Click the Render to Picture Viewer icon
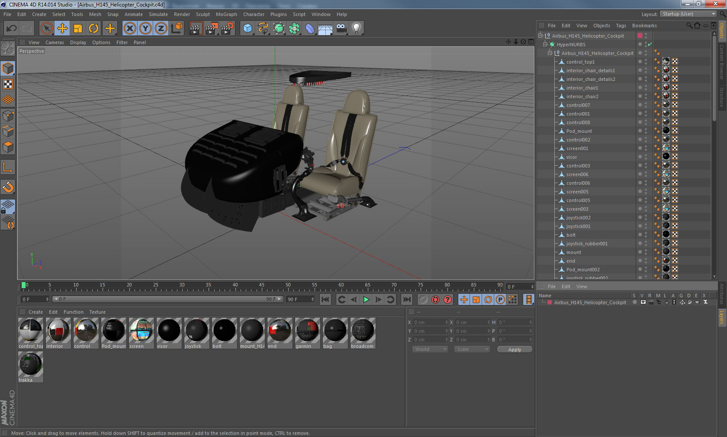 coord(212,29)
